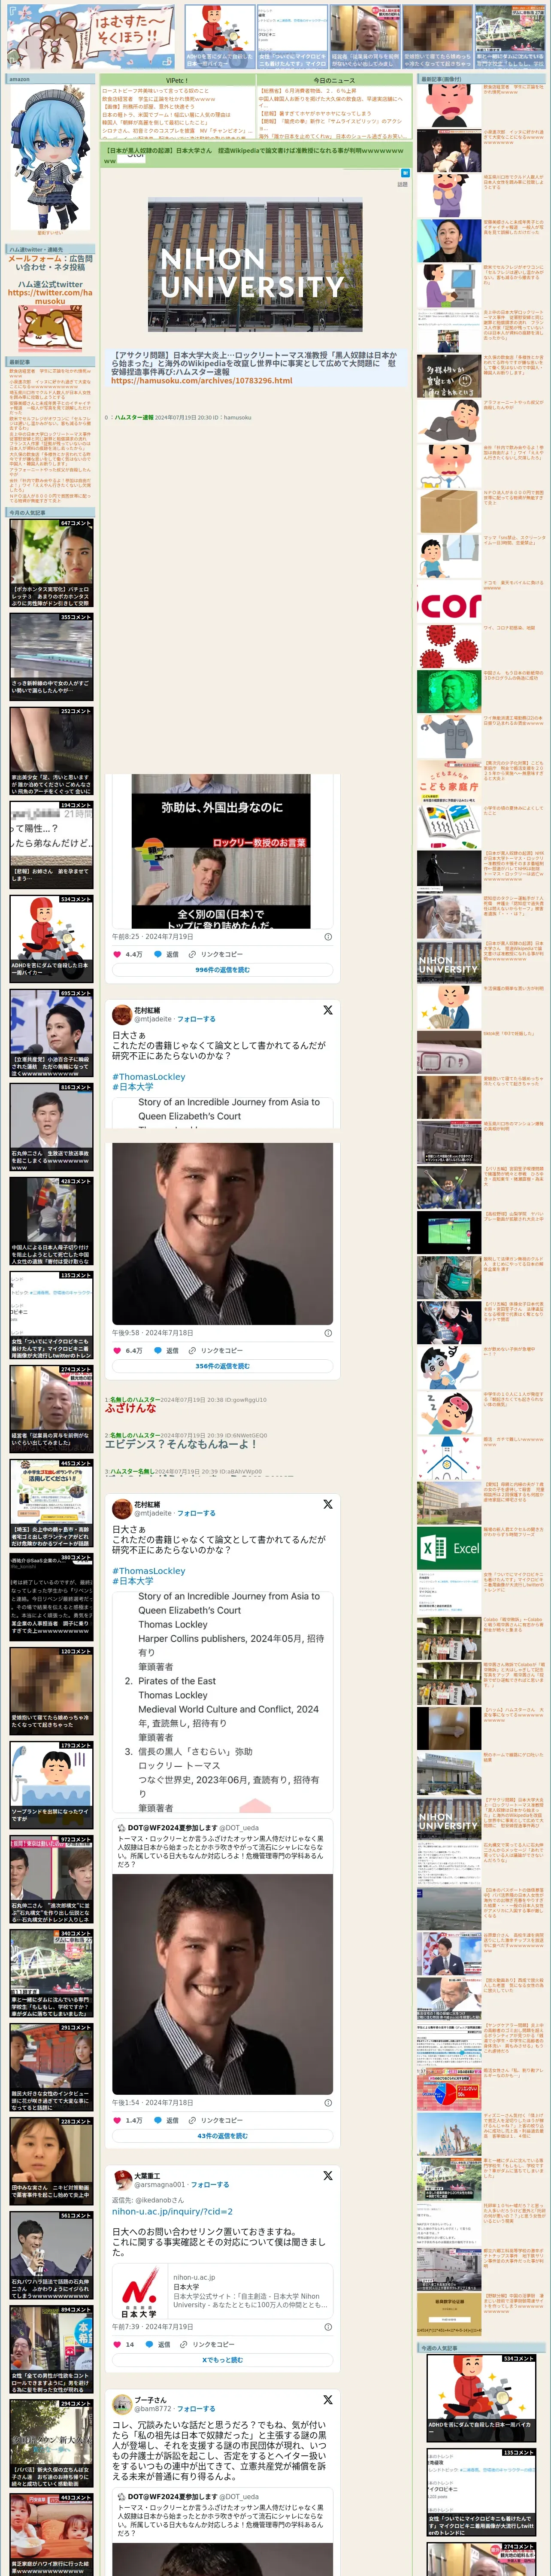Open tweet info icon beside 午後1:54 timestamp
The width and height of the screenshot is (551, 2576).
pos(328,2103)
